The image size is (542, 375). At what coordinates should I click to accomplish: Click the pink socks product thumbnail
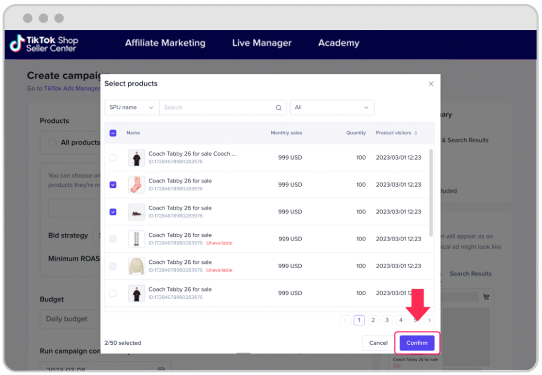pos(137,185)
